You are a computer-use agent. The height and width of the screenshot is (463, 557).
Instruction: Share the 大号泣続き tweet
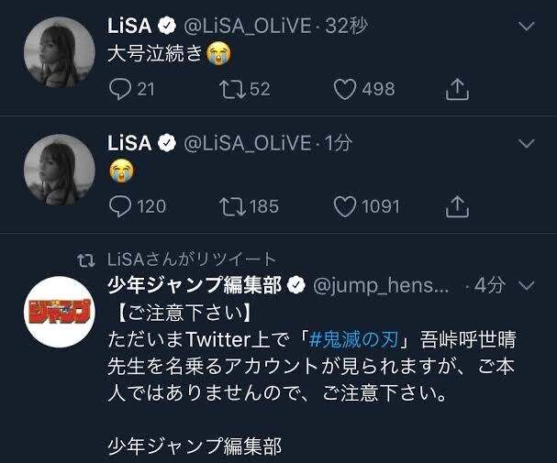coord(457,89)
